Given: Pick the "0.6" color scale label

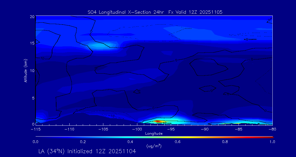Looking at the screenshot, I should [178, 142].
